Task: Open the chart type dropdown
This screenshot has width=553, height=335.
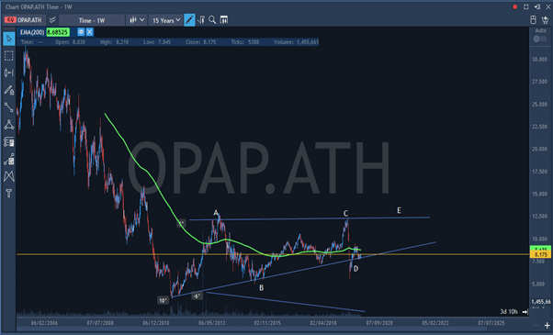Action: coord(137,20)
